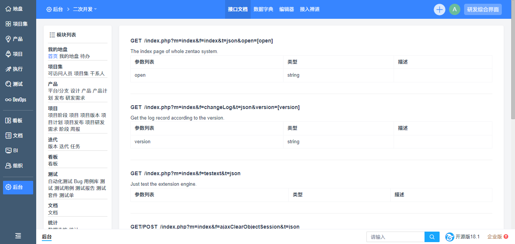
Task: Switch to the 接入禅道 tab
Action: [x=310, y=9]
